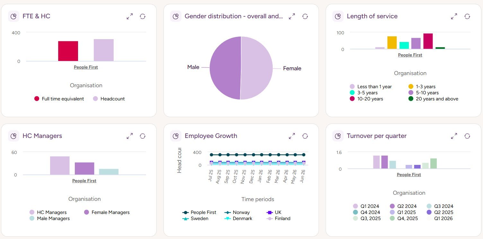Toggle the 20 years and above legend entry
This screenshot has height=239, width=483.
[x=433, y=99]
